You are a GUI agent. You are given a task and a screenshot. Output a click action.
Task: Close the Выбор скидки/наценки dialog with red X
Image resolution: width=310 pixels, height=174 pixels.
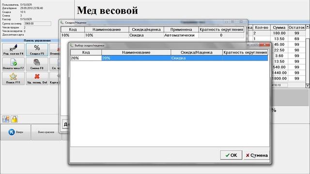tap(264, 44)
